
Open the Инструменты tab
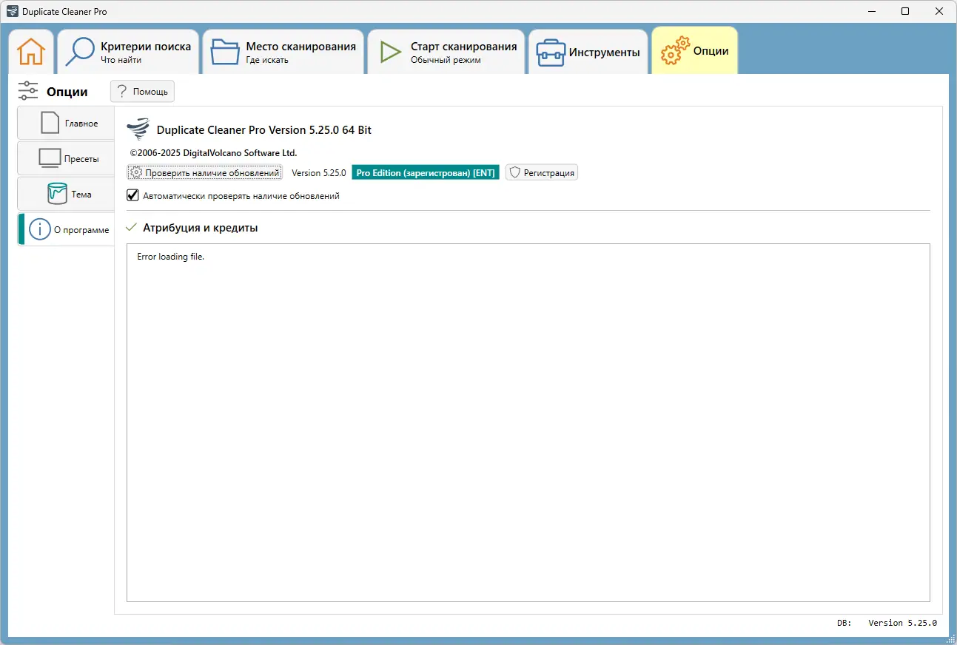(588, 52)
